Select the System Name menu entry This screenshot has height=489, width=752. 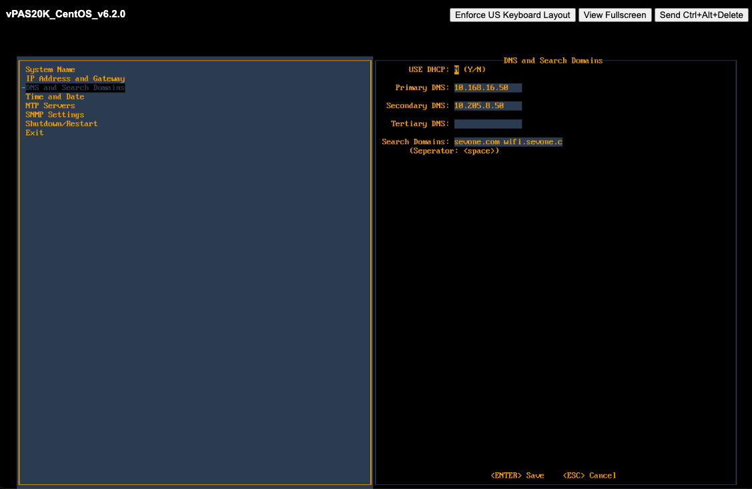tap(50, 69)
